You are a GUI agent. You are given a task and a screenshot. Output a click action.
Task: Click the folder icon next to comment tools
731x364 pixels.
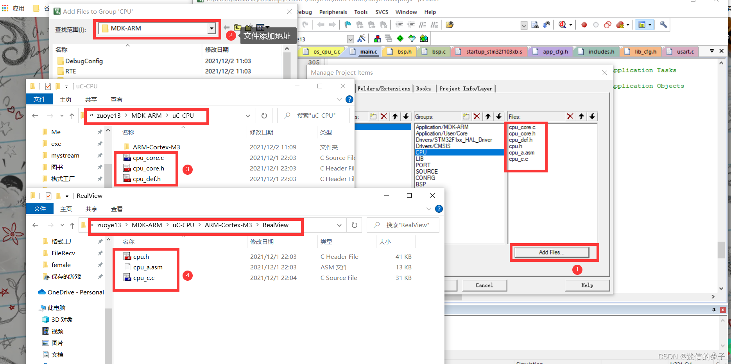450,25
